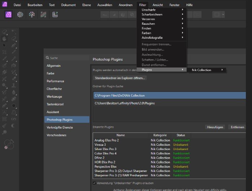252x191 pixels.
Task: Open the Oberfläche settings section
Action: (x=67, y=89)
